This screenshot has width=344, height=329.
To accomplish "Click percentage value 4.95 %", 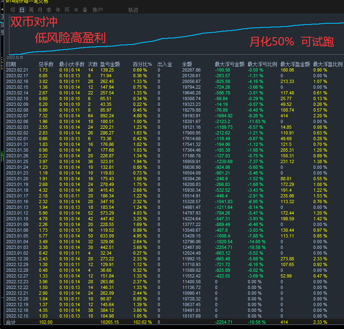I will click(x=140, y=236).
